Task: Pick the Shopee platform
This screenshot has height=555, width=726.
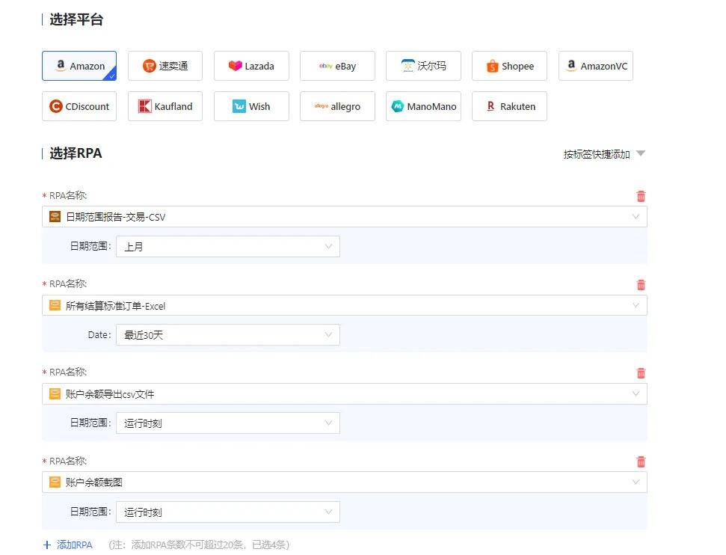Action: (509, 66)
